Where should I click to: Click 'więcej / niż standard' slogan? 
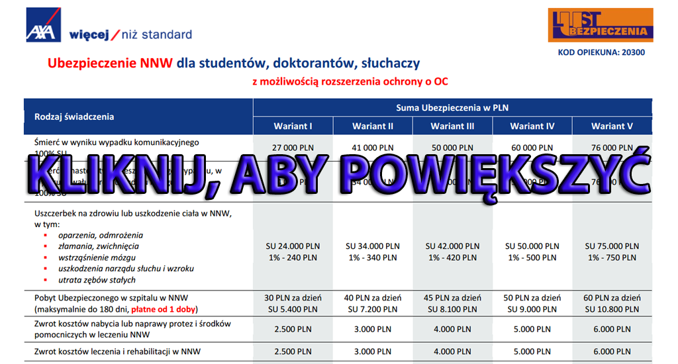130,34
